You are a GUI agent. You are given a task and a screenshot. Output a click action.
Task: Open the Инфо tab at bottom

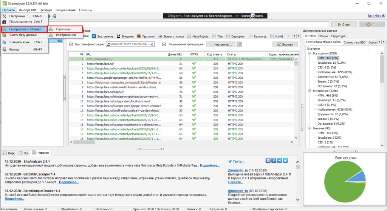(x=9, y=153)
